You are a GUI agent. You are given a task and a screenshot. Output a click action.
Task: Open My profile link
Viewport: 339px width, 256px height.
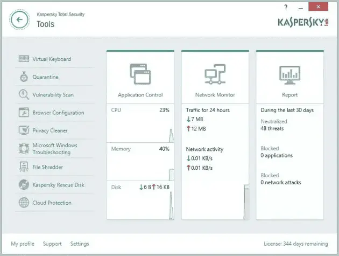[x=23, y=244]
